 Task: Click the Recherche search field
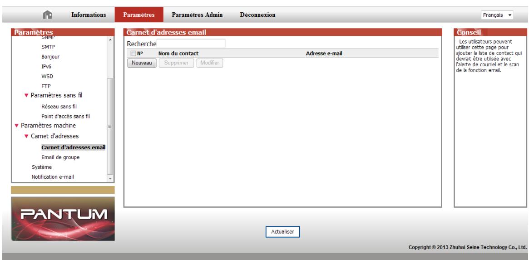[191, 44]
